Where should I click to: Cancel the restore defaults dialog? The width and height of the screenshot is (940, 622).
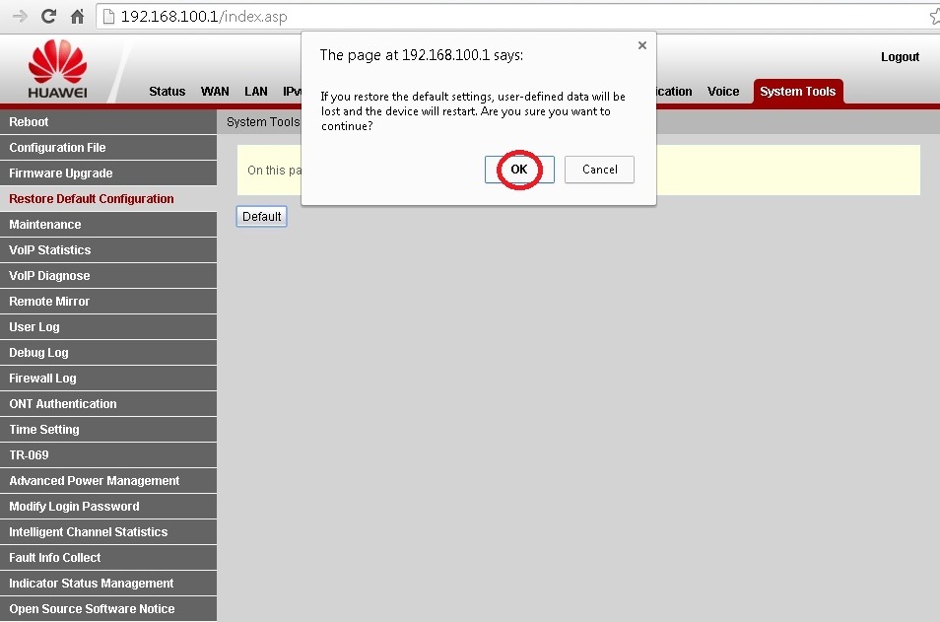[599, 170]
